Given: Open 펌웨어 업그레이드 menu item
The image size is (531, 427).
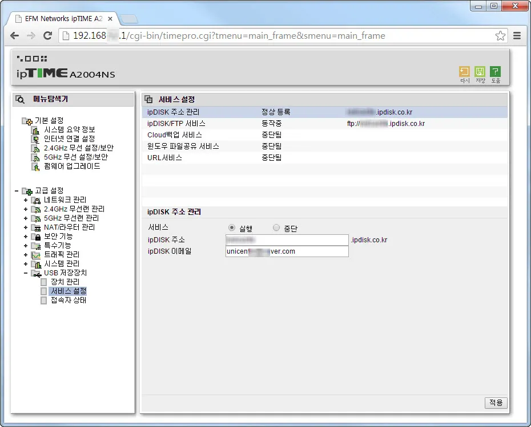Looking at the screenshot, I should [x=72, y=166].
